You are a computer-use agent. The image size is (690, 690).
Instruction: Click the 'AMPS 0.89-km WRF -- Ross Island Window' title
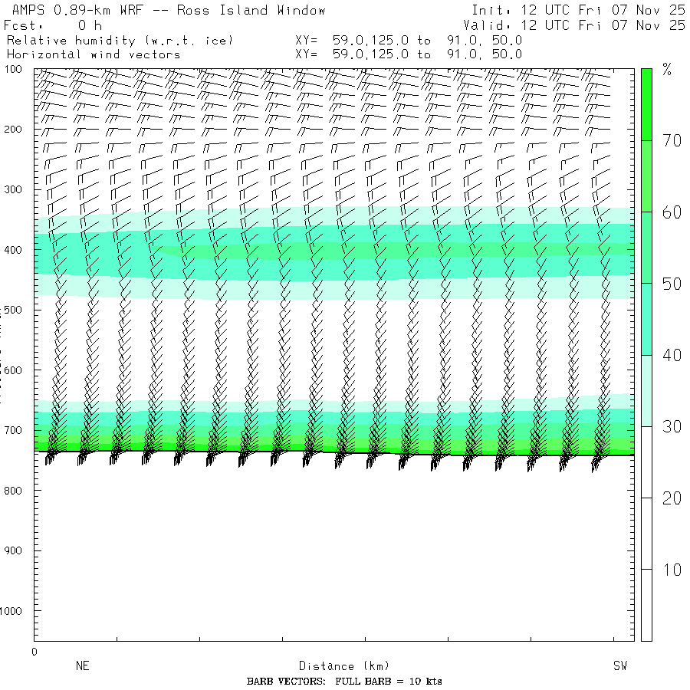click(169, 10)
